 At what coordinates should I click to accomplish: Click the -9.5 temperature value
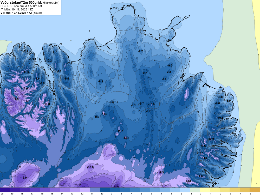click(170, 65)
